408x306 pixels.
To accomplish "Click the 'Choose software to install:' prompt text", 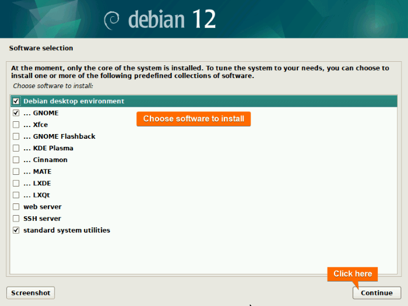I will [53, 86].
